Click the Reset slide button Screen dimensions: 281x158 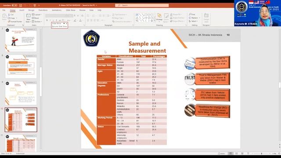pyautogui.click(x=36, y=18)
